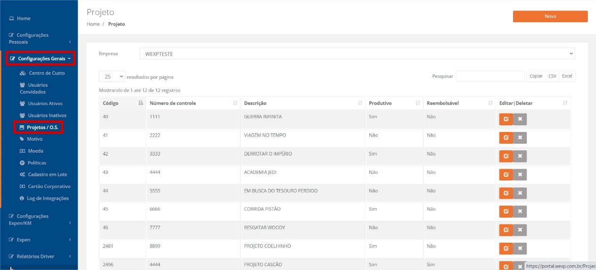
Task: Collapse Configurações Gerais sidebar section
Action: click(40, 58)
